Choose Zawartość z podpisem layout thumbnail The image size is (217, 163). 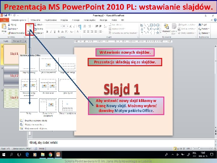click(x=48, y=107)
